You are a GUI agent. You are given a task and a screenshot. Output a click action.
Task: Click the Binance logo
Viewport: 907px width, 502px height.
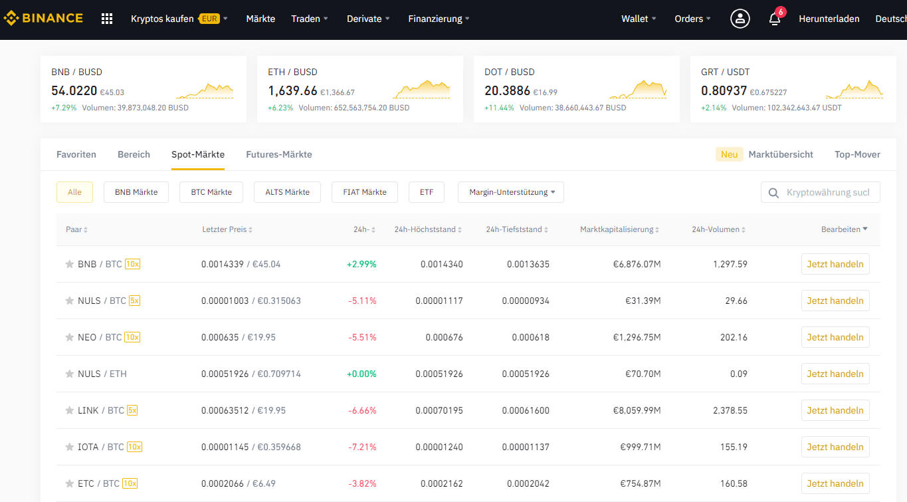pos(43,19)
